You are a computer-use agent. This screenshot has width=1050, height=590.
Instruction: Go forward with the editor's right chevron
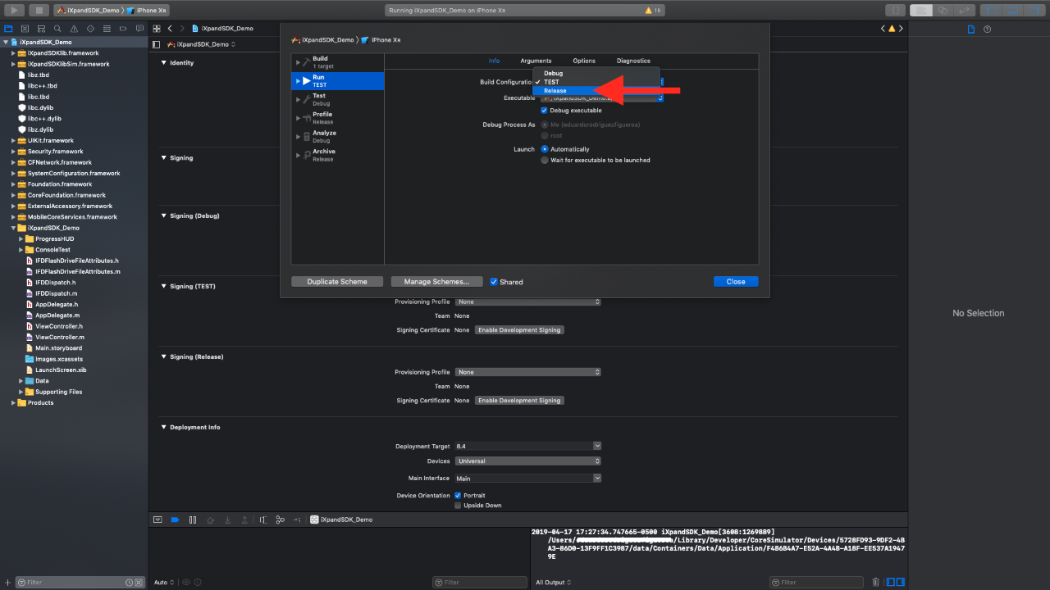tap(183, 28)
